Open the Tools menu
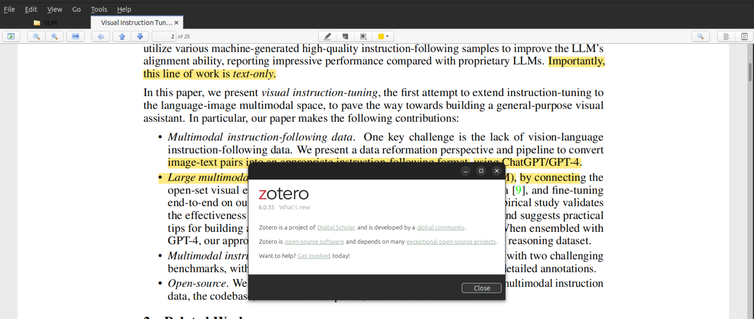The width and height of the screenshot is (754, 319). pos(99,9)
